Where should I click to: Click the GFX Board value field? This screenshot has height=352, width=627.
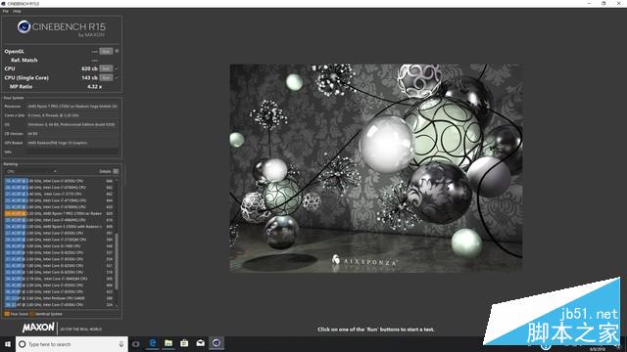click(72, 143)
